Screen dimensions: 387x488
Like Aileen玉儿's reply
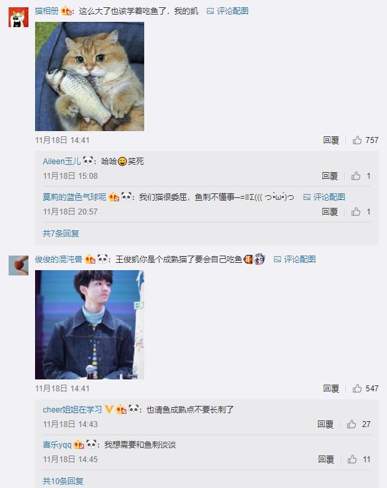pyautogui.click(x=356, y=176)
